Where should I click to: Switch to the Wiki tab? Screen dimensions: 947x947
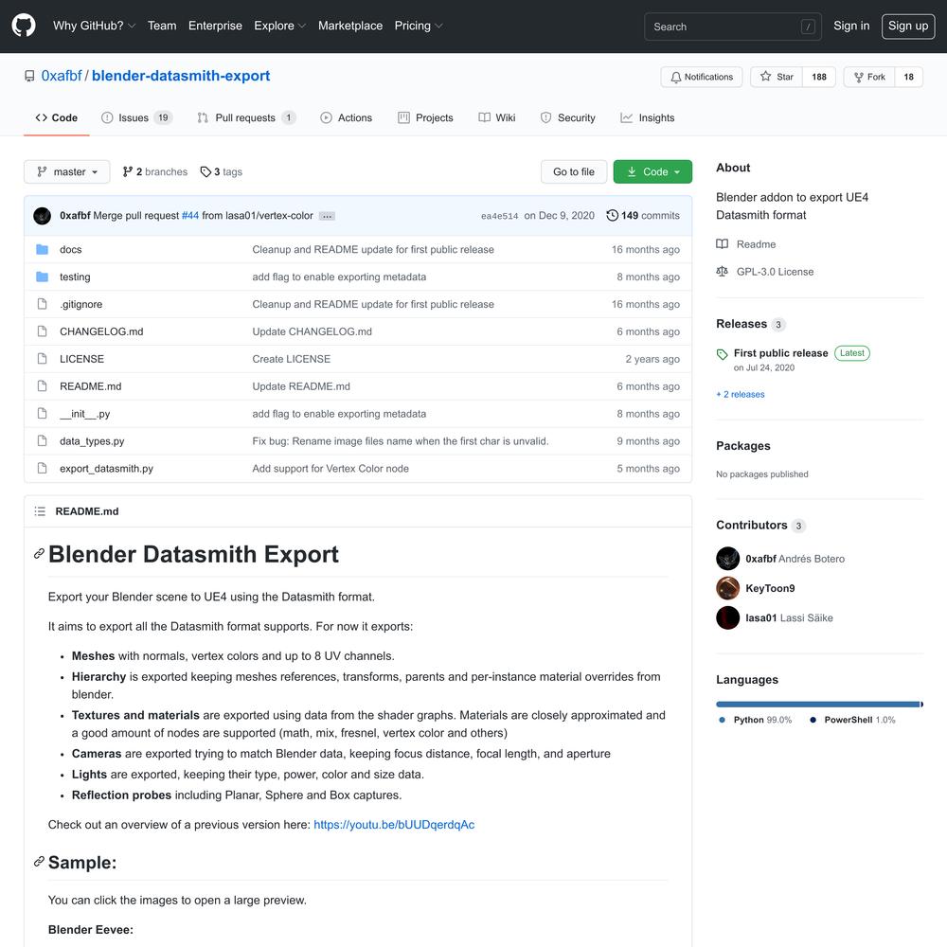pos(497,117)
